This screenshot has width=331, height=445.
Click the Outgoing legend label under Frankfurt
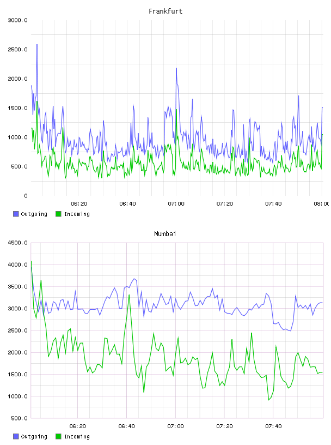34,214
